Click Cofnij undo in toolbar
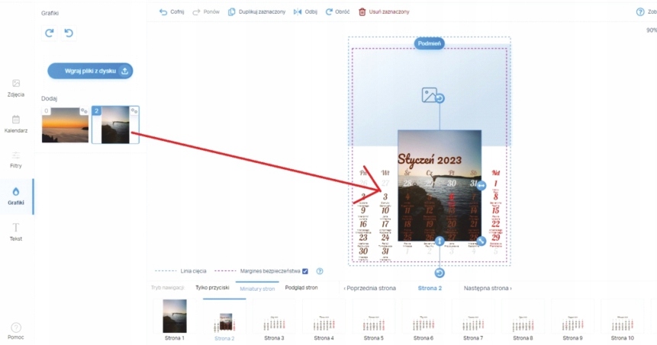657x345 pixels. (x=172, y=11)
